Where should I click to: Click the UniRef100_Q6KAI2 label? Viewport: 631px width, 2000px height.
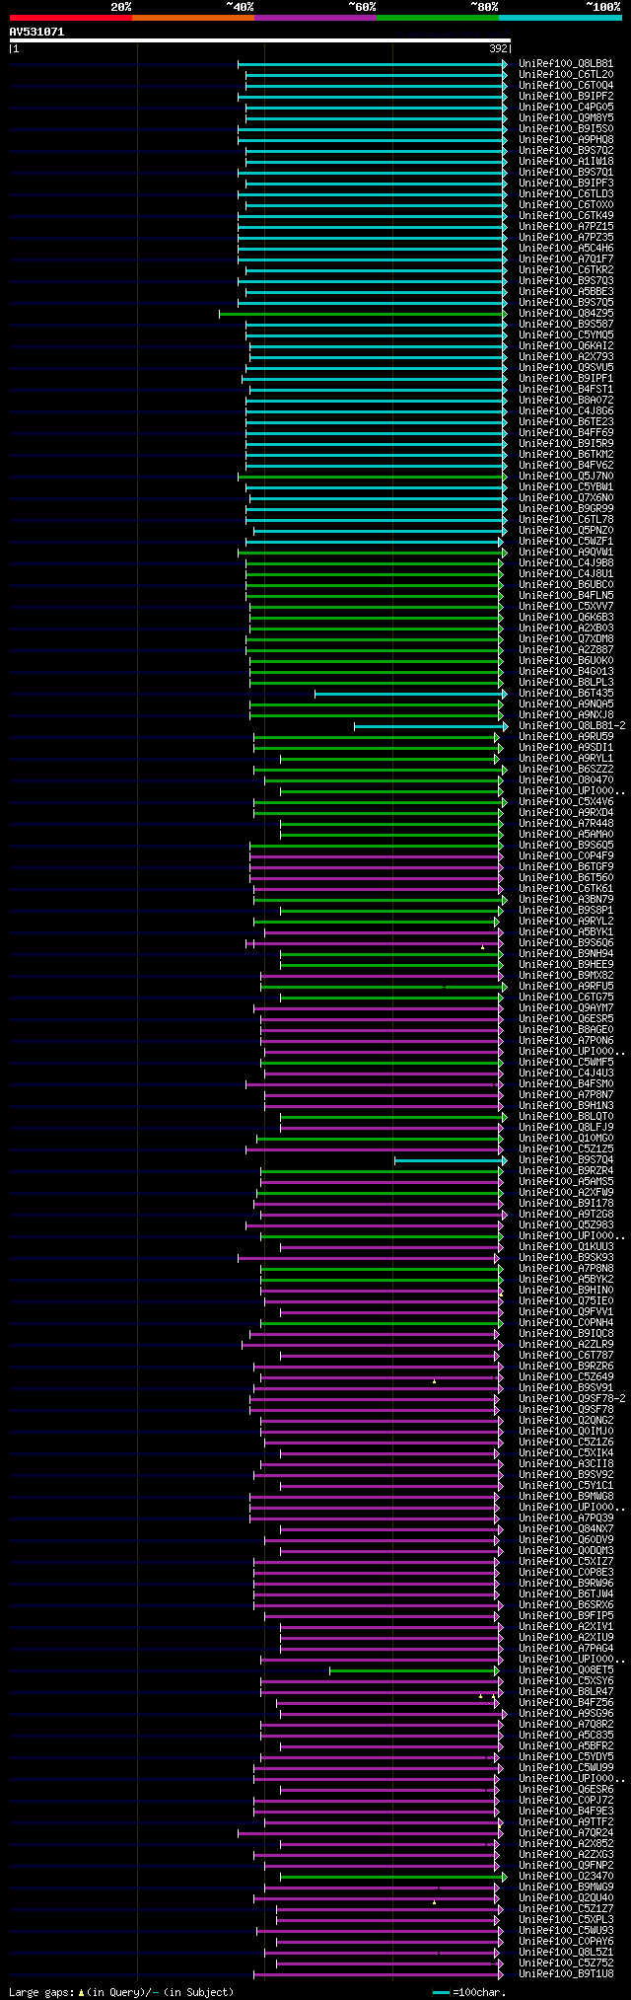566,346
